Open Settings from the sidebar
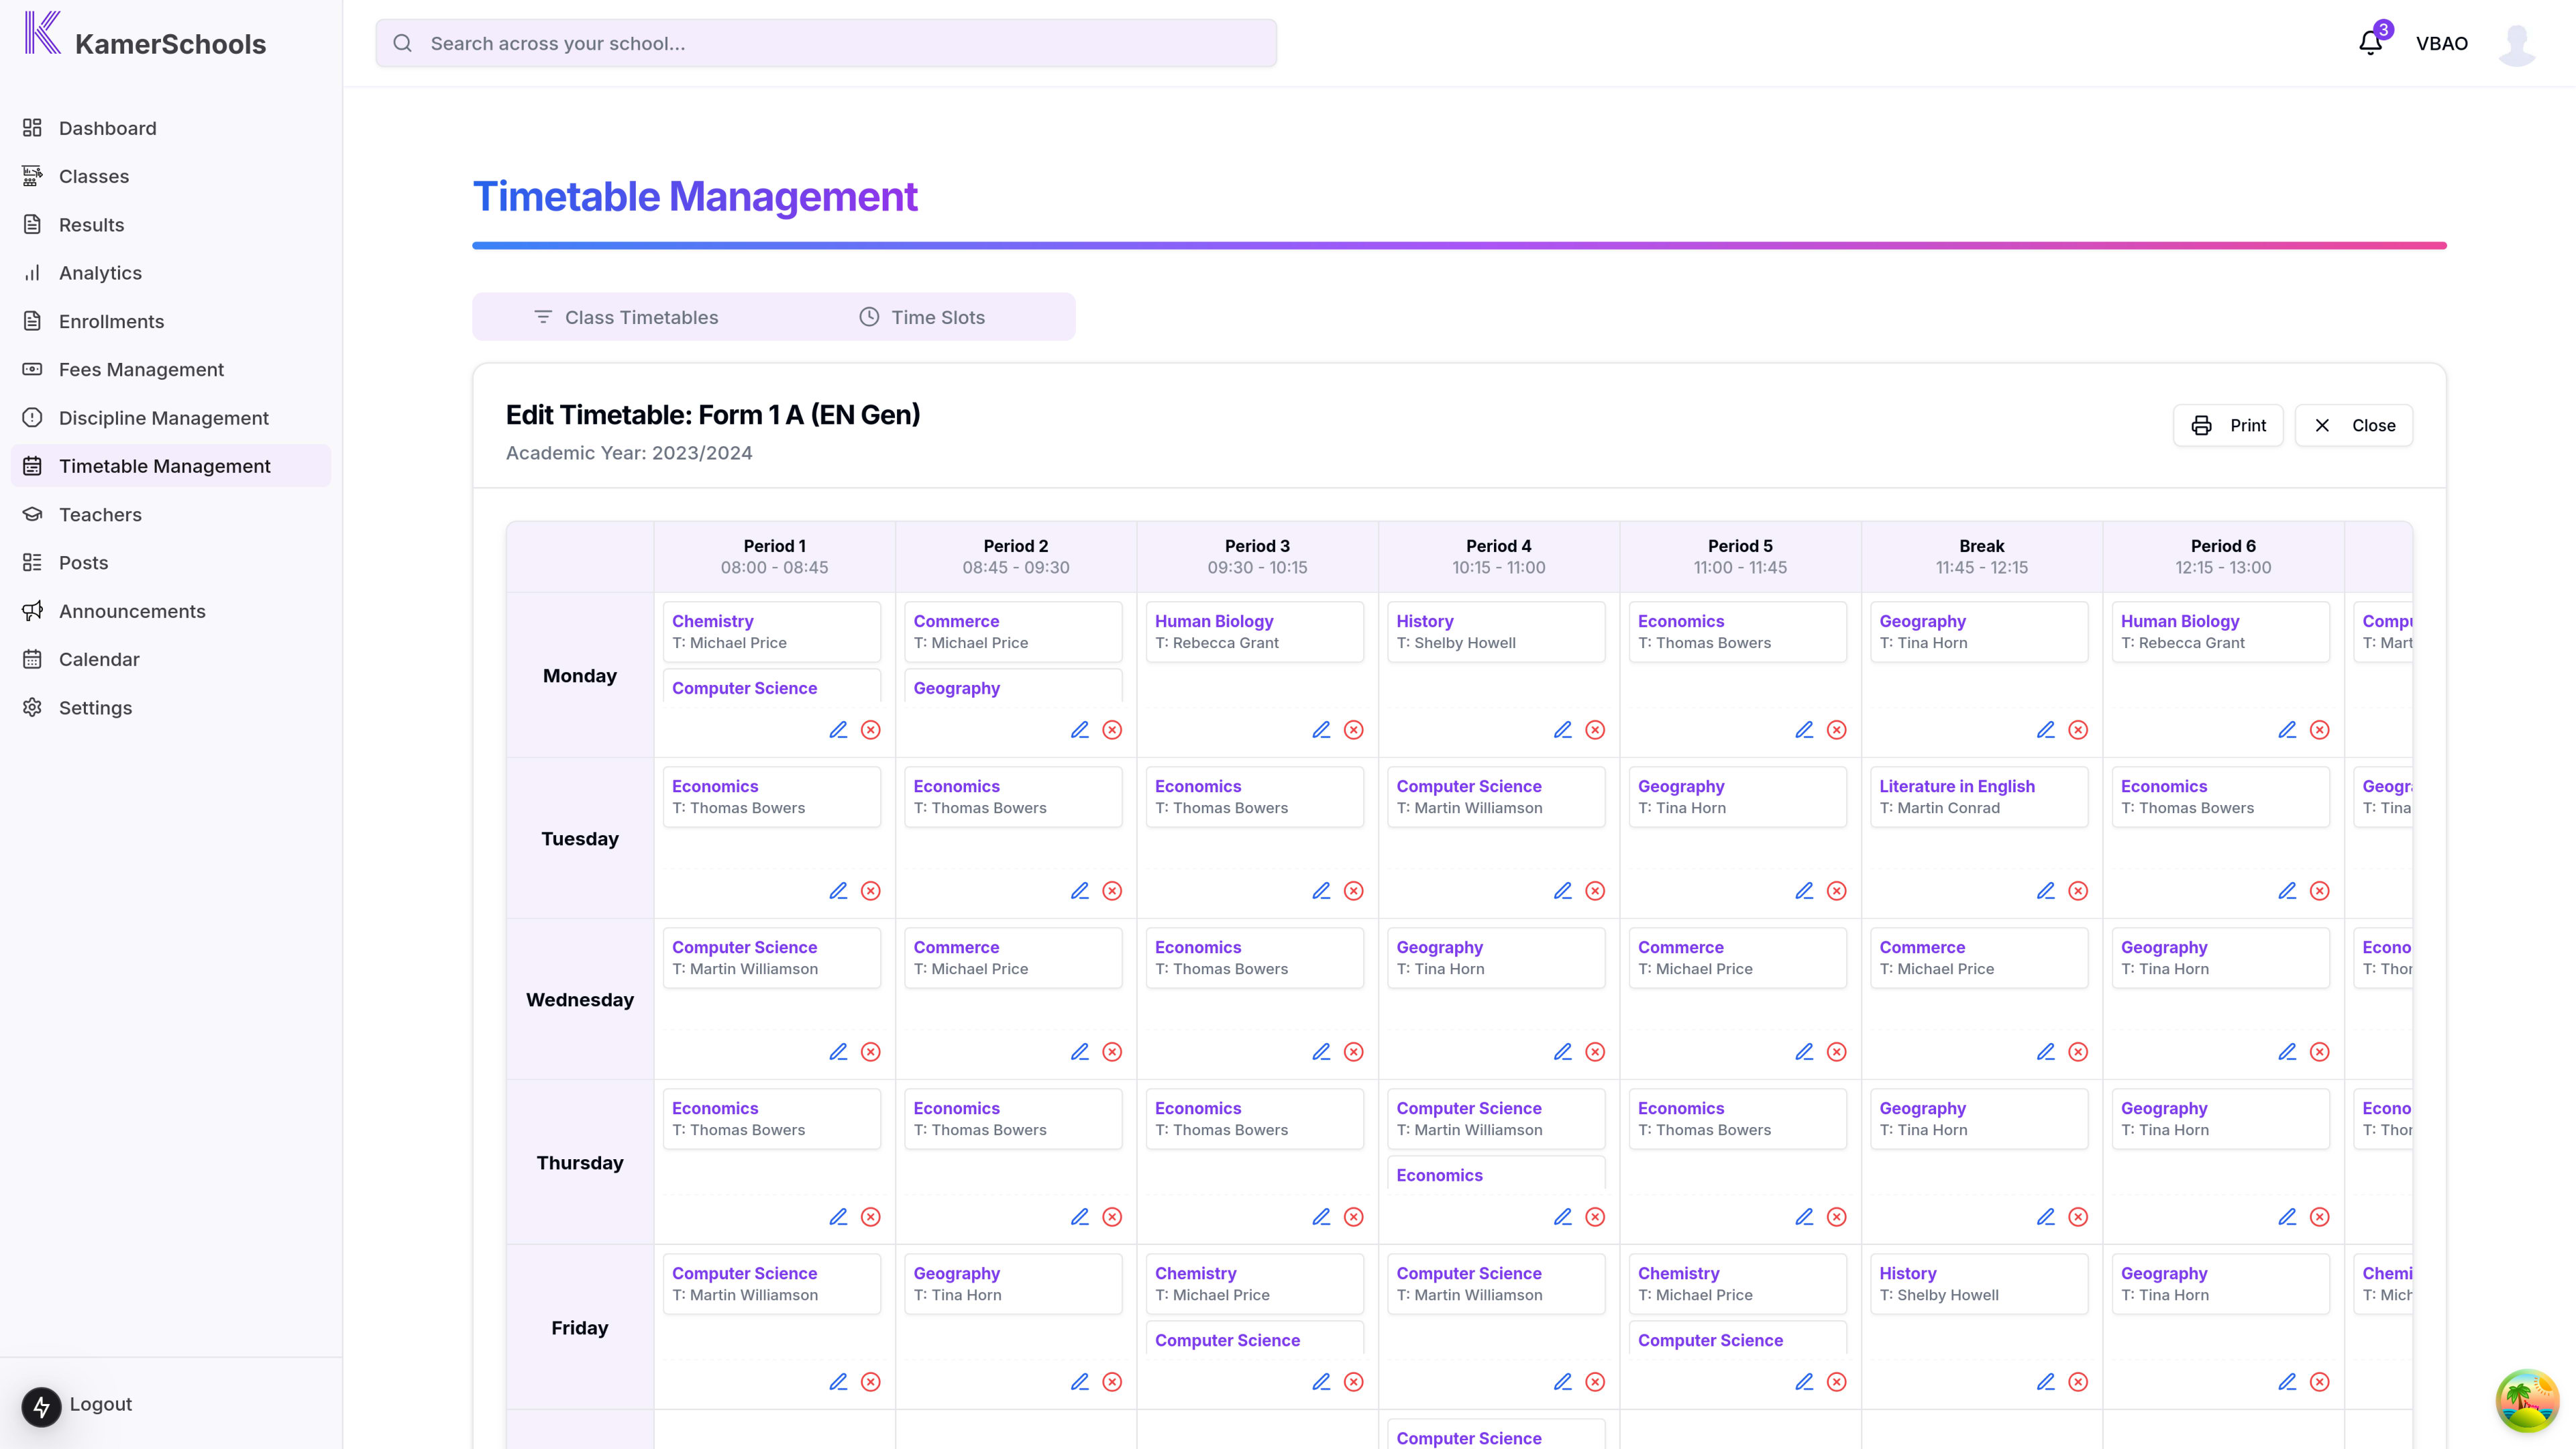The image size is (2576, 1449). [x=96, y=707]
